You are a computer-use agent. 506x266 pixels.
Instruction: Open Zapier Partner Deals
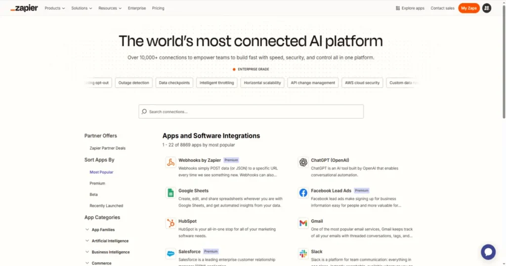click(107, 148)
